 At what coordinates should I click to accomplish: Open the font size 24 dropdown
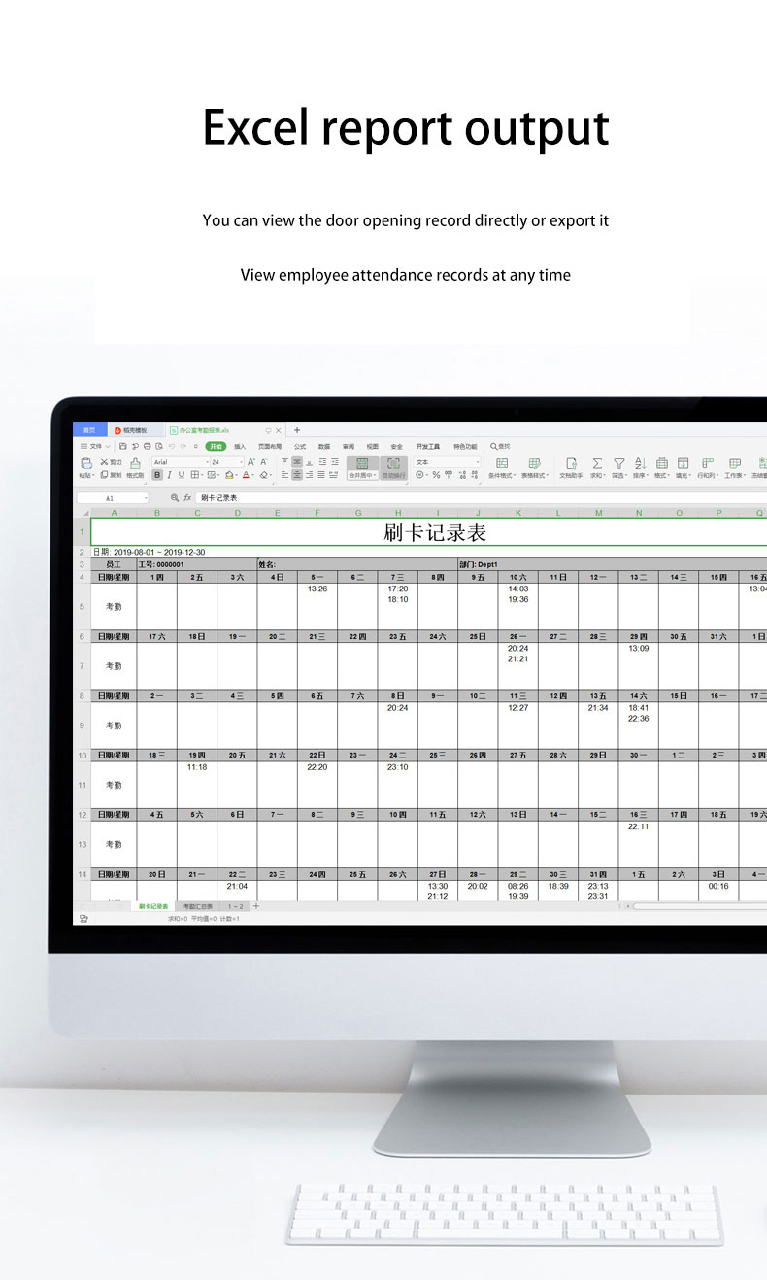pyautogui.click(x=241, y=462)
